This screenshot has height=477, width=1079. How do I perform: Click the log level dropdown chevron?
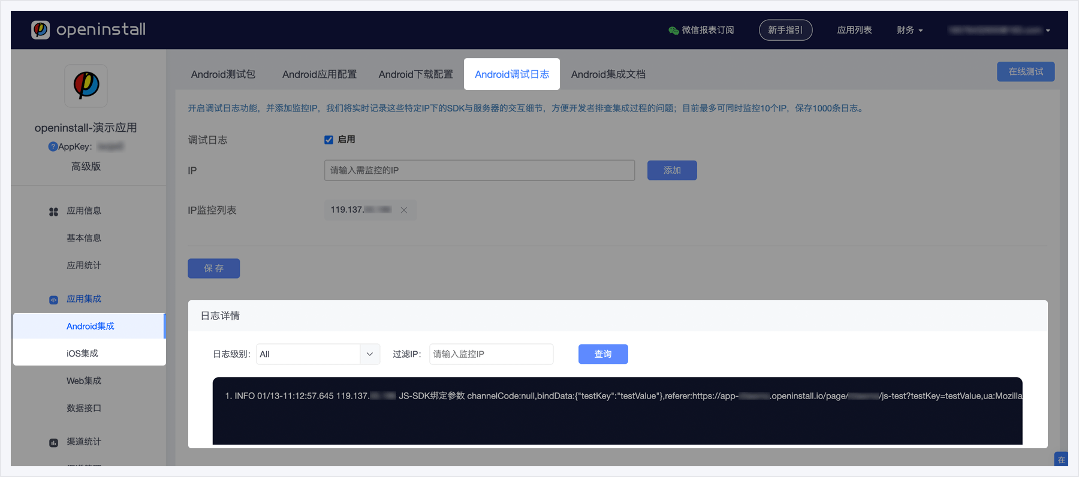tap(370, 354)
